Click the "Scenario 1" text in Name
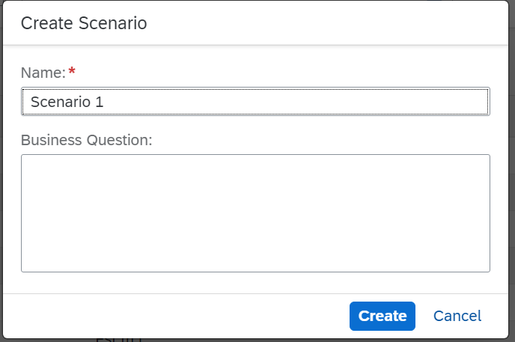The width and height of the screenshot is (515, 342). click(x=67, y=102)
